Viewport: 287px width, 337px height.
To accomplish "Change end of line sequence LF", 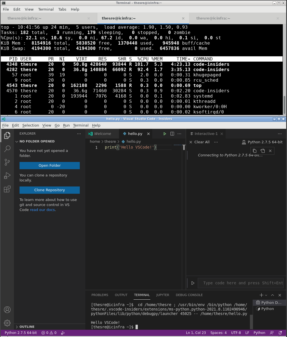I will (247, 333).
